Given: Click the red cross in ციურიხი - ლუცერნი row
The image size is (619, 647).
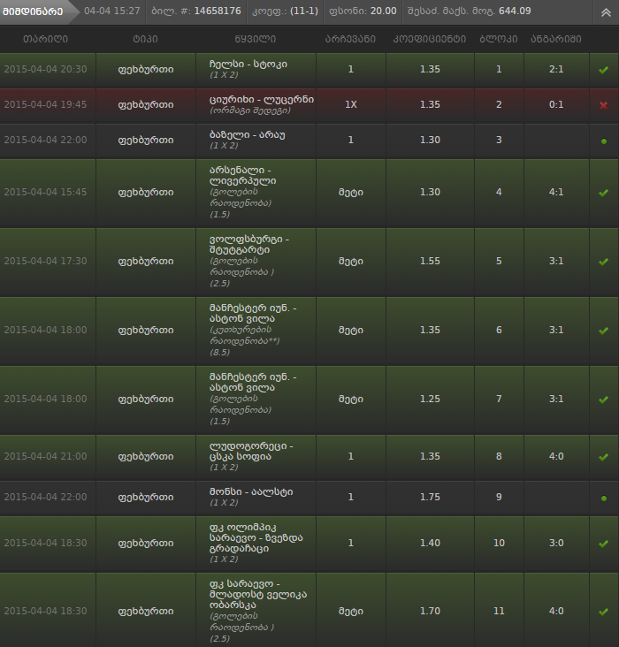Looking at the screenshot, I should (603, 105).
